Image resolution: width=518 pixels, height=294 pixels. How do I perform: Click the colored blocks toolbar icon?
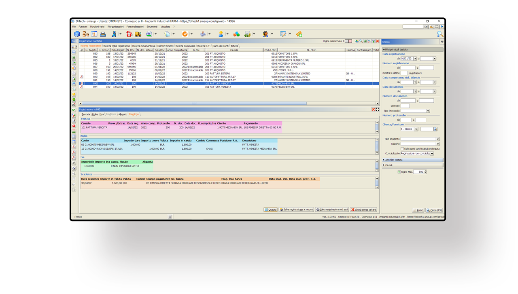coord(236,34)
